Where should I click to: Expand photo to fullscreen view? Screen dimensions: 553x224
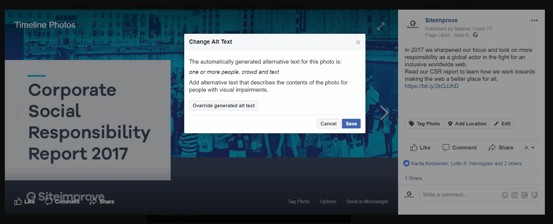coord(381,27)
